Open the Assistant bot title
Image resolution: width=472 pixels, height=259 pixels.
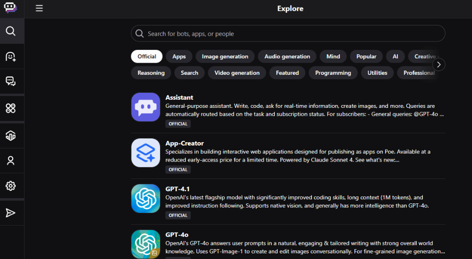click(179, 97)
